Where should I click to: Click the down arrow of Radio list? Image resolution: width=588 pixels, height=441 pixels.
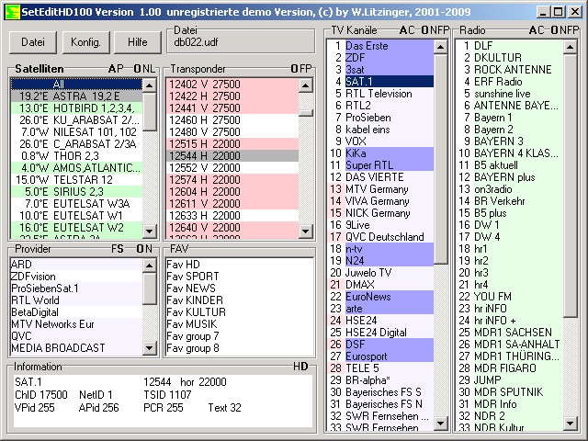571,424
